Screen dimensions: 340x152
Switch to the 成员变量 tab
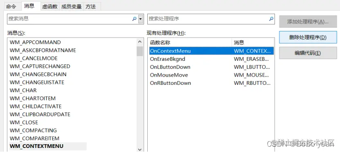(71, 7)
